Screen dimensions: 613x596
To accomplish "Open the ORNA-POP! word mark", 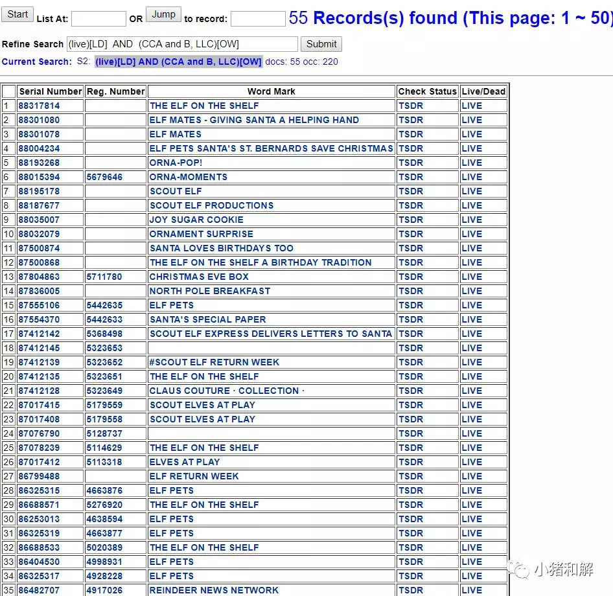I will click(176, 163).
